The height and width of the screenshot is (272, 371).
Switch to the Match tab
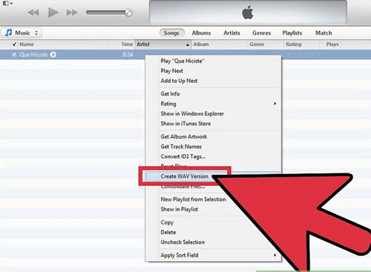[324, 33]
